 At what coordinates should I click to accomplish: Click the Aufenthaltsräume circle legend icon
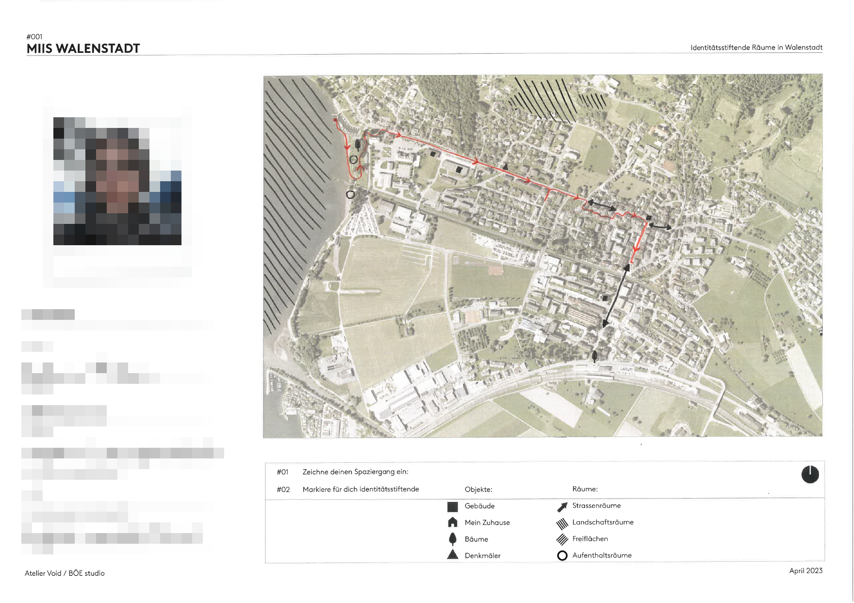tap(562, 555)
